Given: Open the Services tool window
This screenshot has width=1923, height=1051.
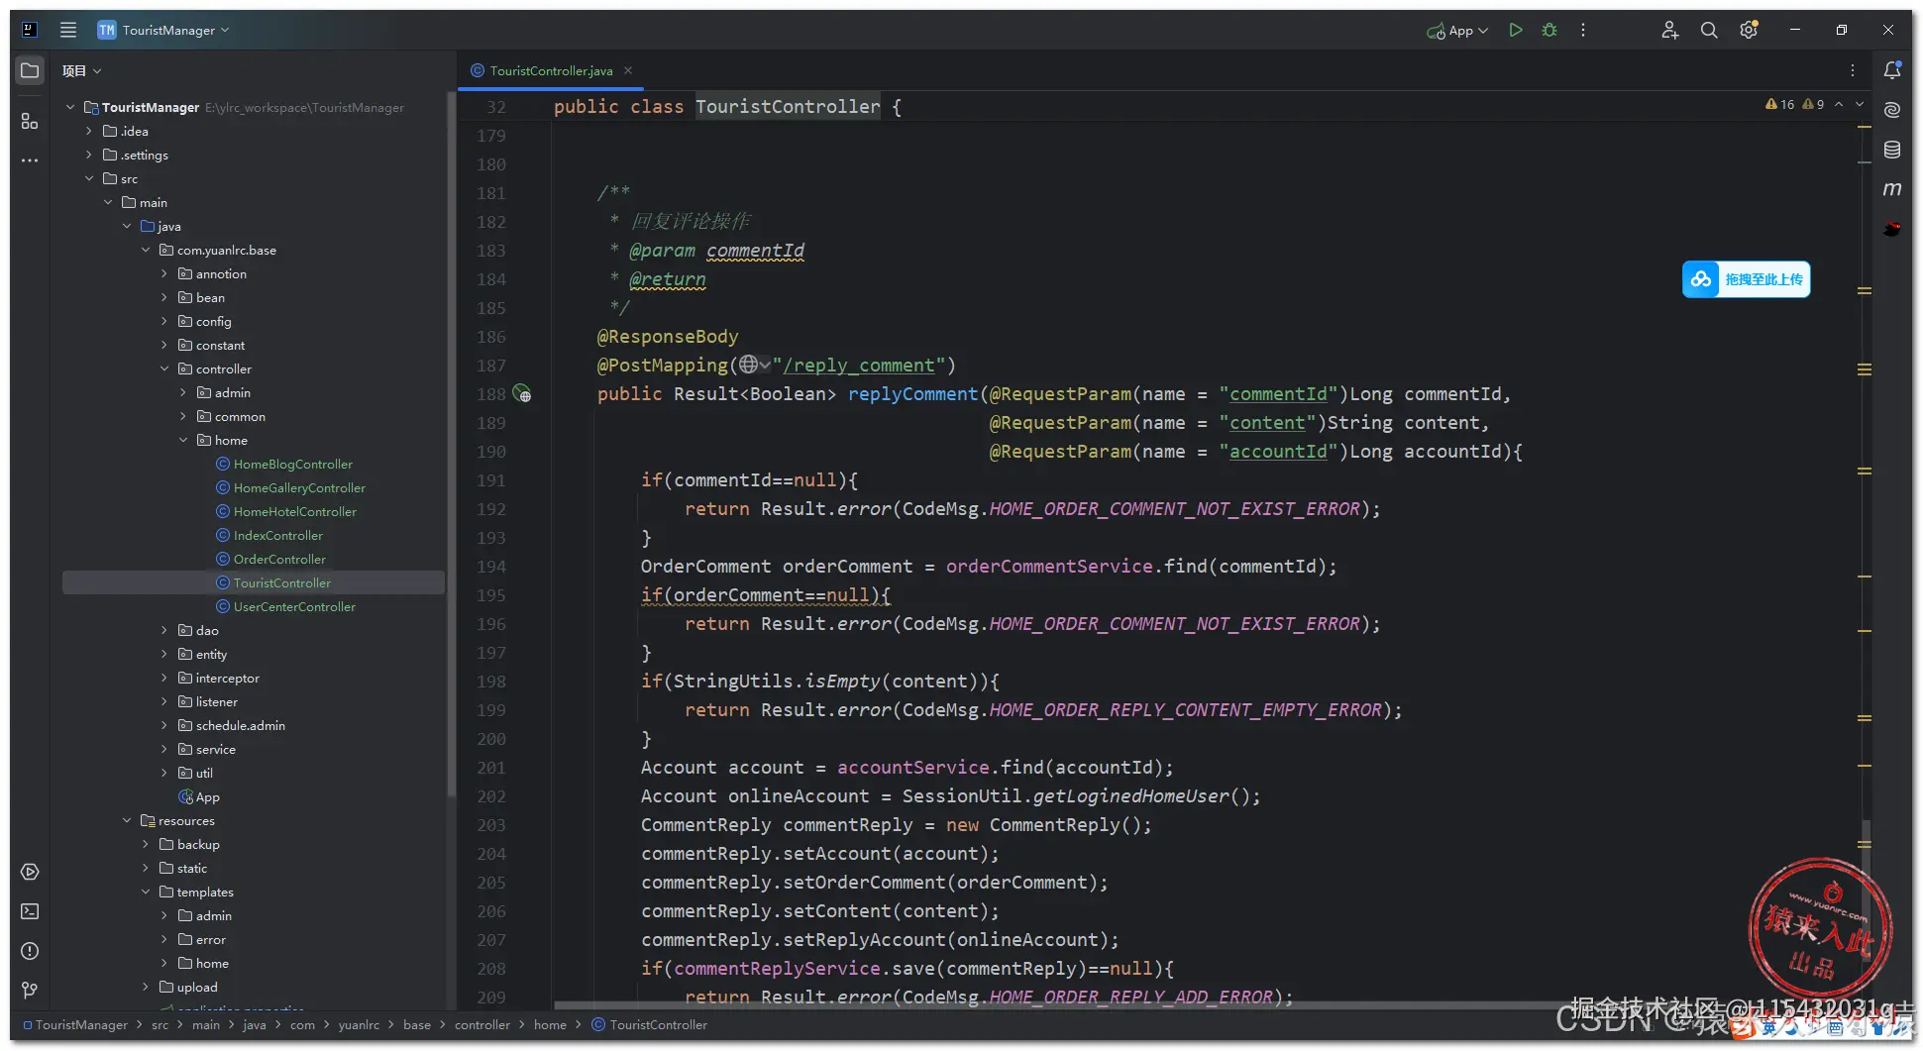Looking at the screenshot, I should [30, 872].
